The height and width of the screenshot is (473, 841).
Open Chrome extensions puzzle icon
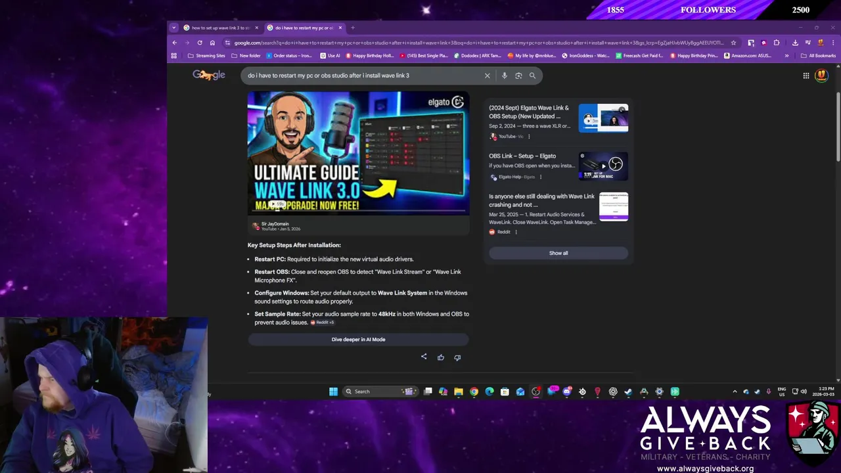[777, 43]
